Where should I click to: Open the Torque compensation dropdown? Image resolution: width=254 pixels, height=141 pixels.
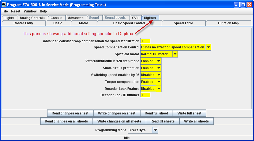point(158,82)
